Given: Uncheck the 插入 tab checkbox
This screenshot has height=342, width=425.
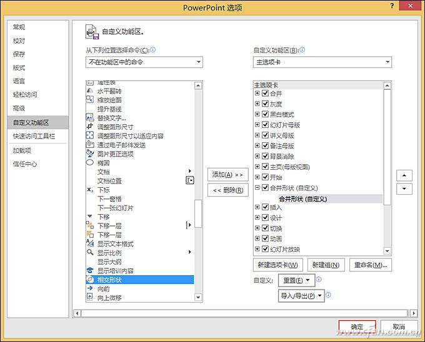Looking at the screenshot, I should (x=266, y=207).
